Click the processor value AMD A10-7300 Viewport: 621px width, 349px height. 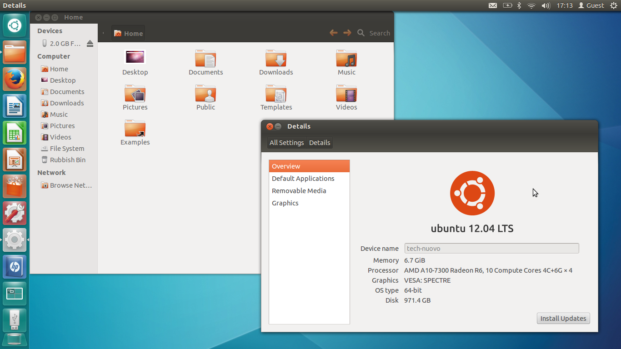(x=488, y=270)
